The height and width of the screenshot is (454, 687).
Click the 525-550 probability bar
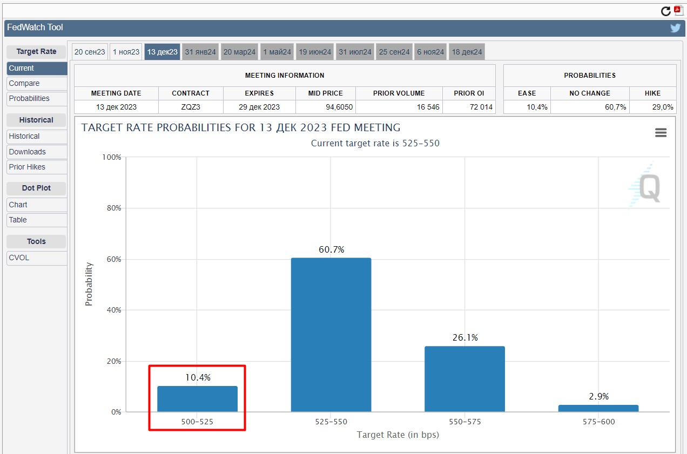tap(331, 335)
